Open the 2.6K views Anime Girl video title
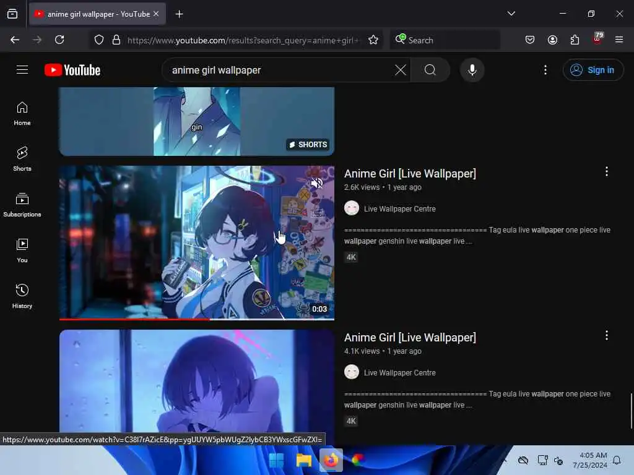634x475 pixels. (410, 174)
